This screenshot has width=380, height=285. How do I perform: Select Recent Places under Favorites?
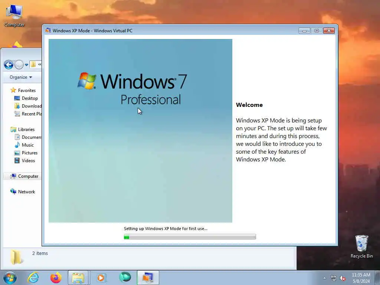click(x=28, y=114)
